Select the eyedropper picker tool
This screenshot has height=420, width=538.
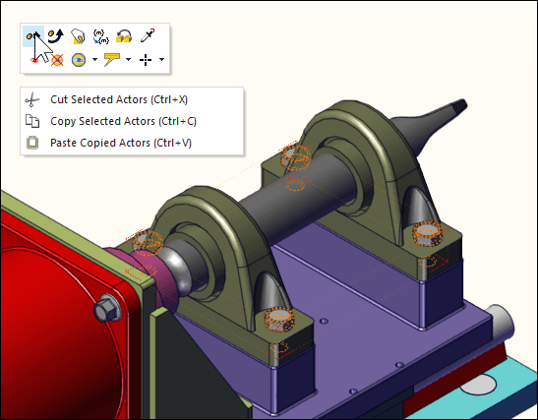[148, 35]
